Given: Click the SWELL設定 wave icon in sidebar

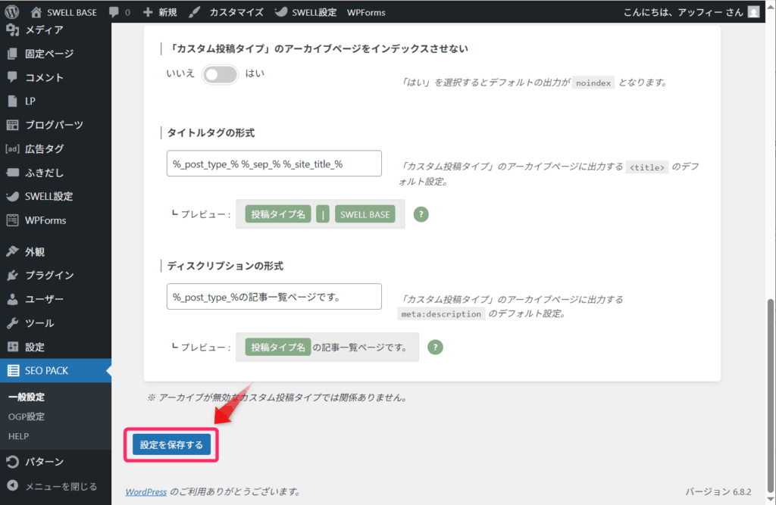Looking at the screenshot, I should coord(13,196).
